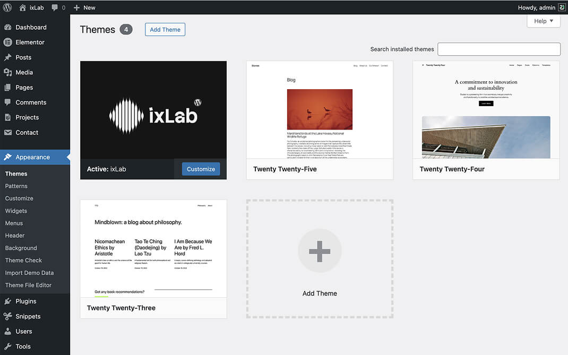The height and width of the screenshot is (355, 568).
Task: Open the New content menu in admin bar
Action: [84, 7]
